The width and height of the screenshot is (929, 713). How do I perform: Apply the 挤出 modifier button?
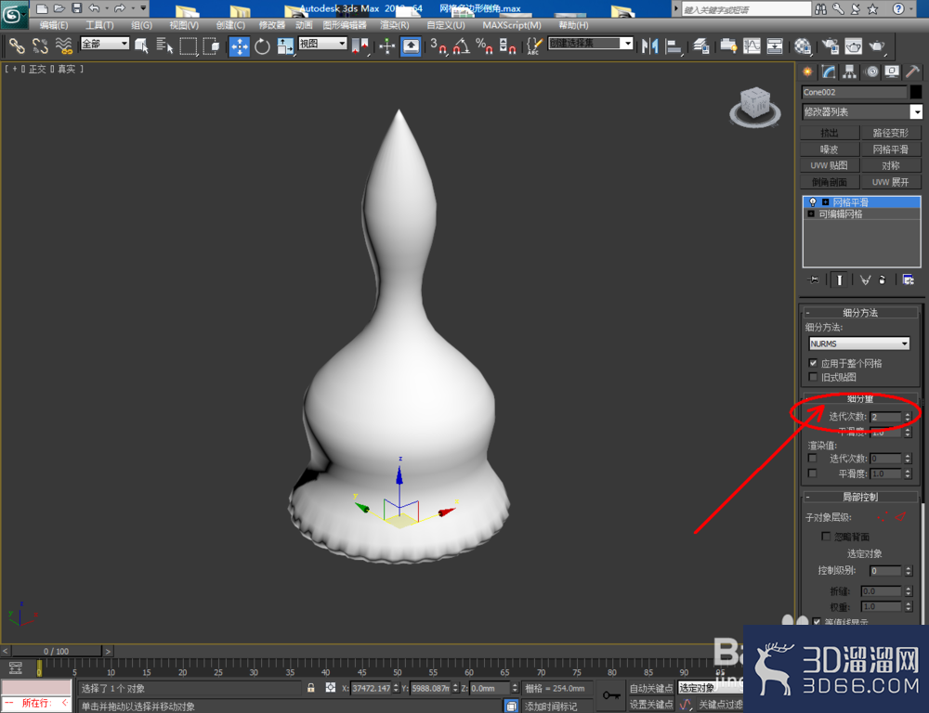click(830, 133)
